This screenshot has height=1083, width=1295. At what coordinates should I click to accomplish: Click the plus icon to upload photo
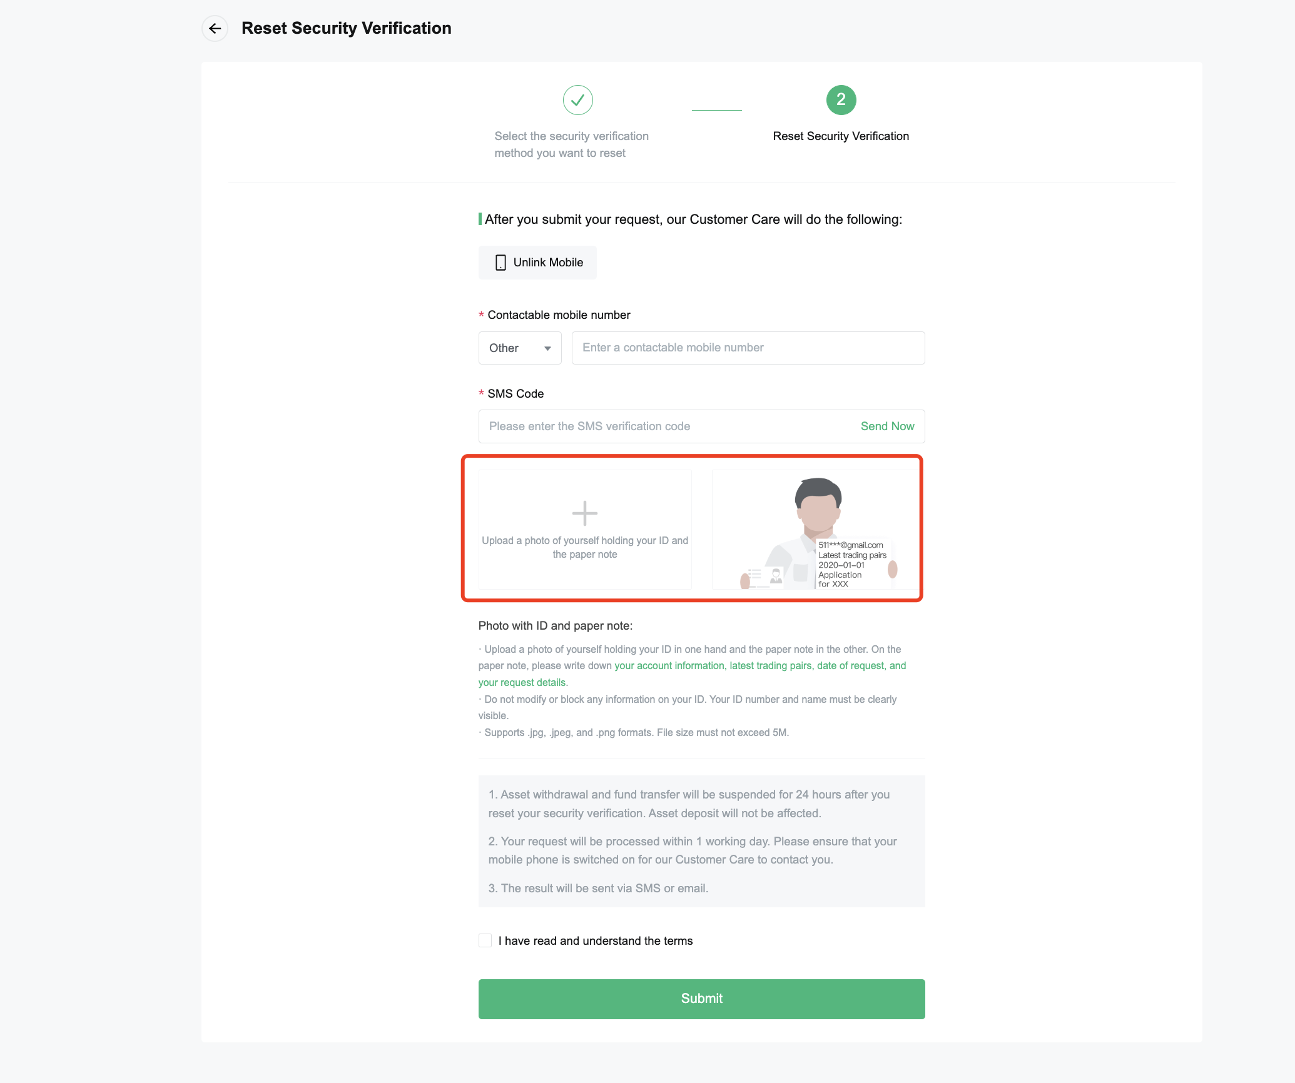tap(585, 513)
